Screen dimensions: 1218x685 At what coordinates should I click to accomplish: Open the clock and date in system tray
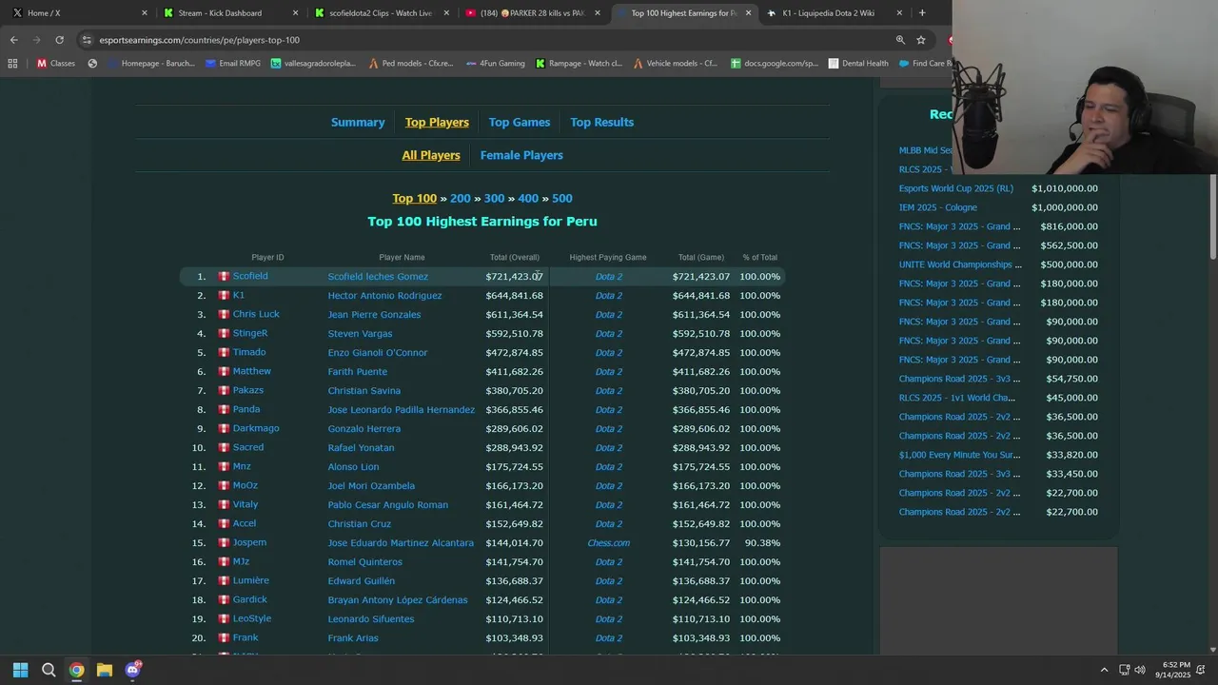click(1175, 670)
